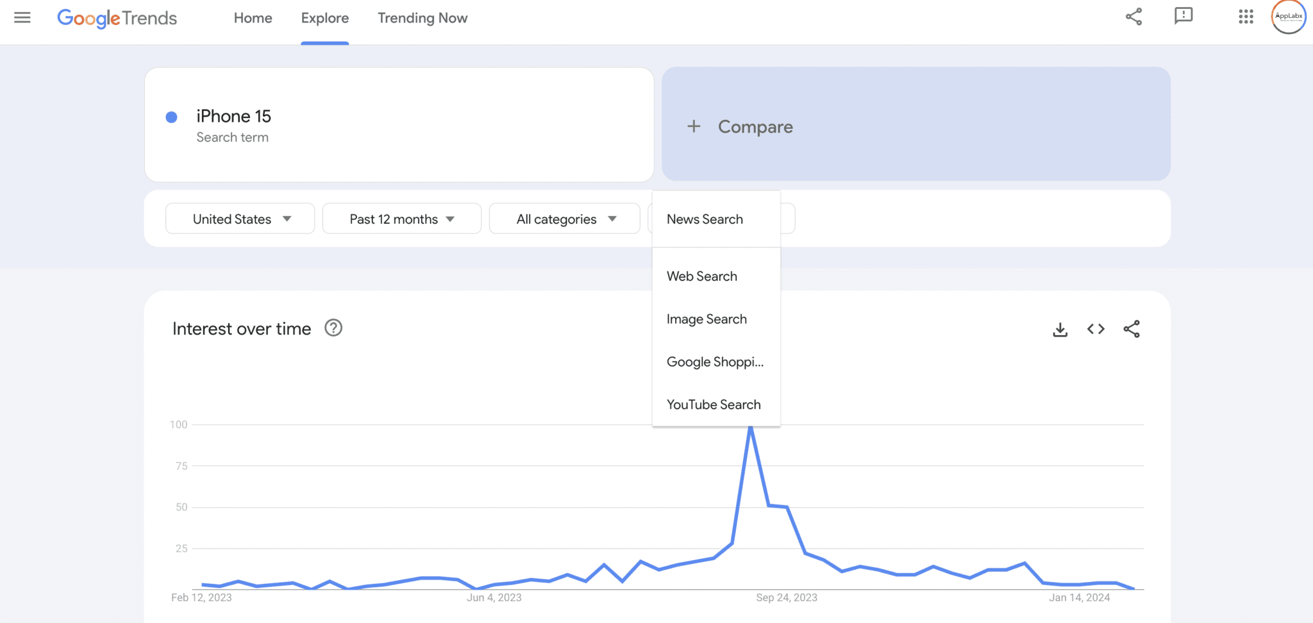Open the United States region dropdown
The width and height of the screenshot is (1313, 623).
point(240,219)
